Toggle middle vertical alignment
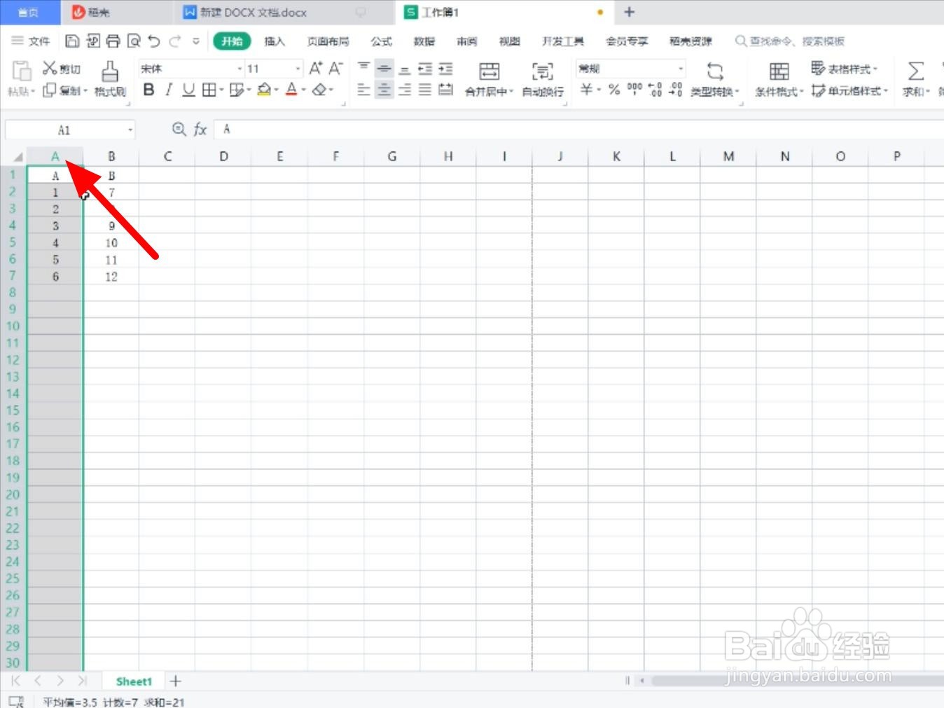 [x=384, y=69]
